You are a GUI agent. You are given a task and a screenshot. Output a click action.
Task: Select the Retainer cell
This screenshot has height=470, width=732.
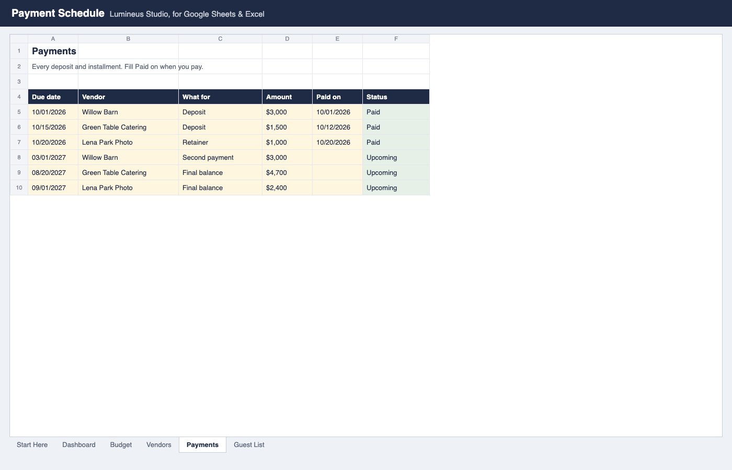220,143
